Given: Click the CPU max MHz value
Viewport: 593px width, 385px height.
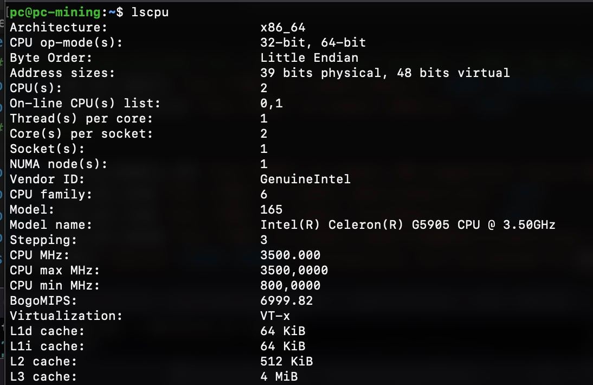Looking at the screenshot, I should (x=294, y=271).
